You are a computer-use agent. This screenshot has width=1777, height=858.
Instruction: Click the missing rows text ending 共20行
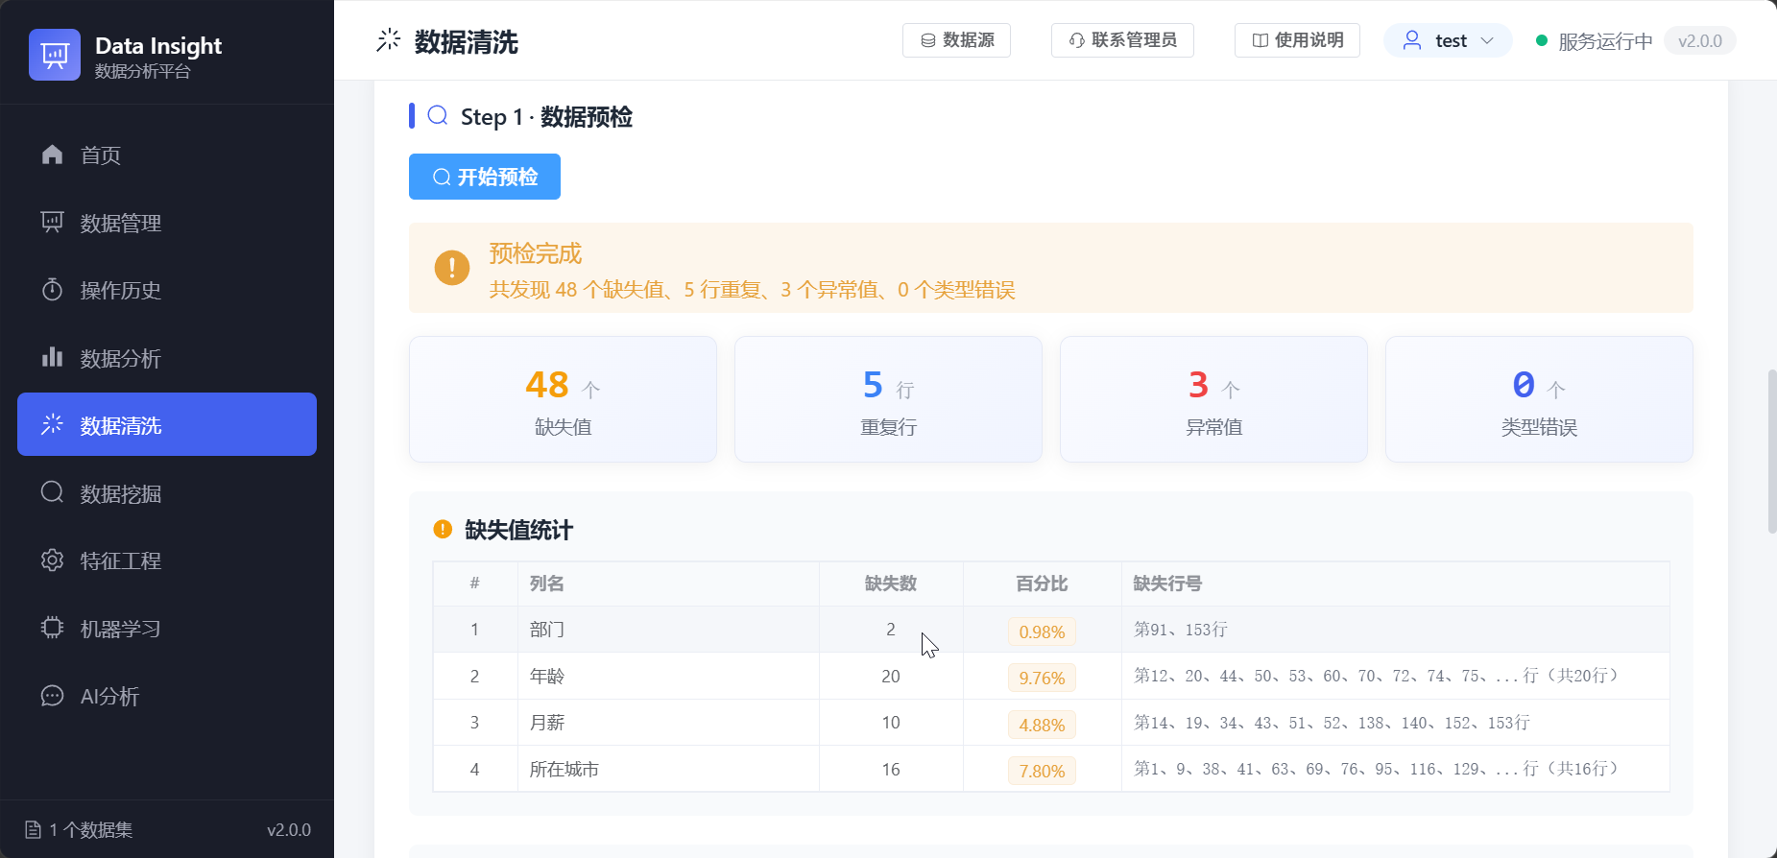[1380, 676]
